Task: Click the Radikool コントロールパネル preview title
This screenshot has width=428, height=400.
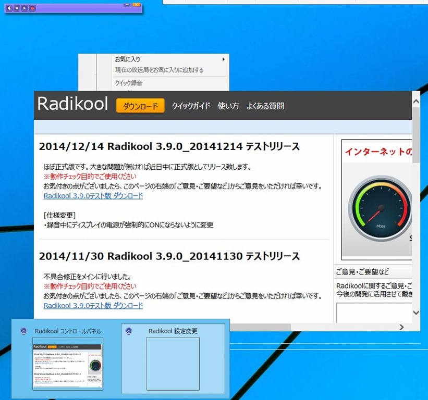Action: click(x=68, y=331)
